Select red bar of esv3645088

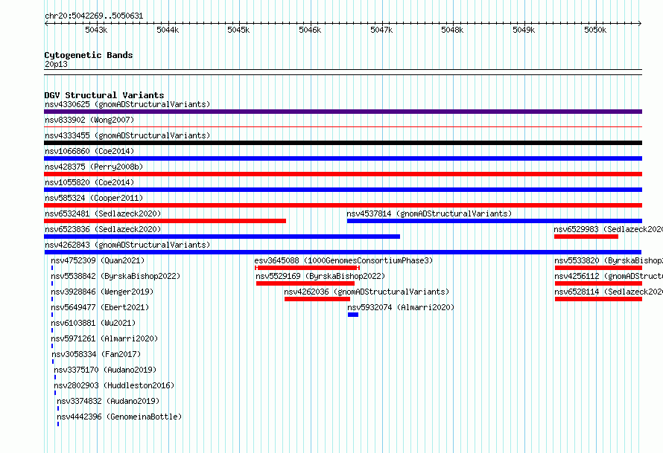pyautogui.click(x=308, y=268)
